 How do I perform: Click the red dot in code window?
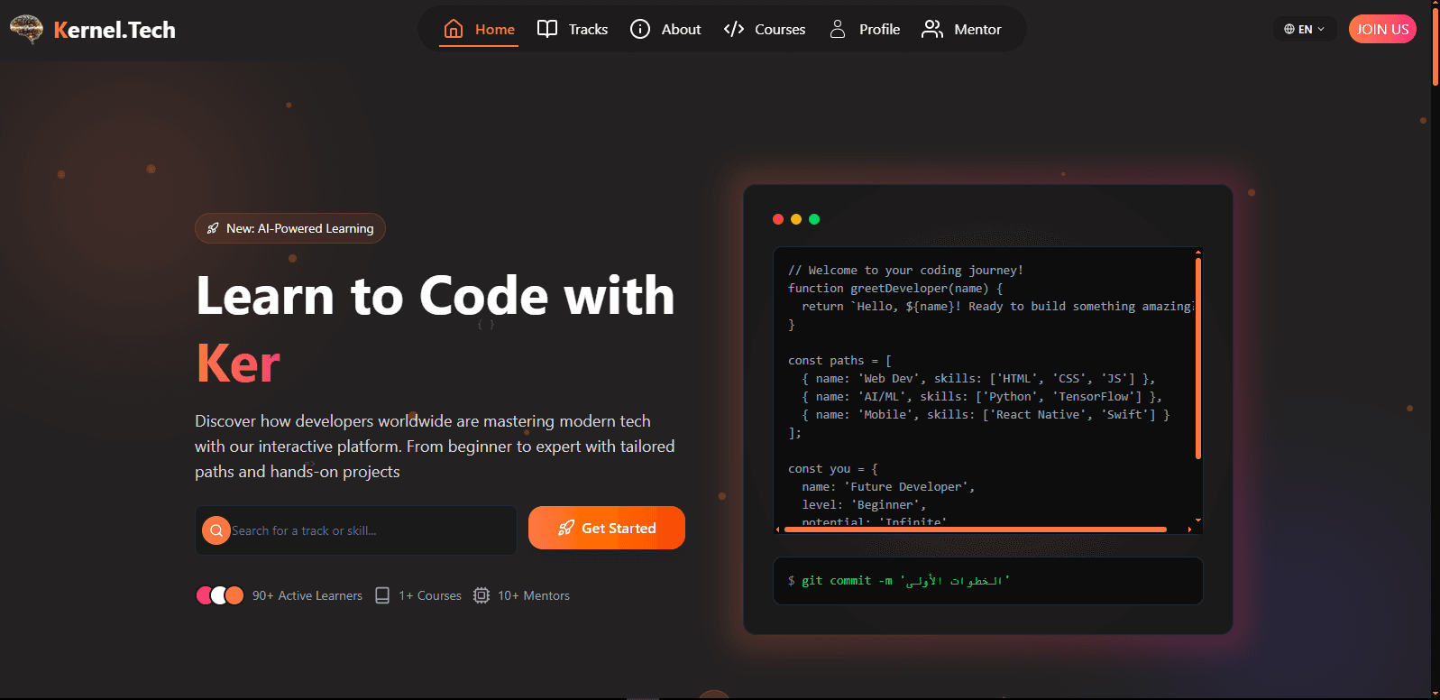click(778, 219)
